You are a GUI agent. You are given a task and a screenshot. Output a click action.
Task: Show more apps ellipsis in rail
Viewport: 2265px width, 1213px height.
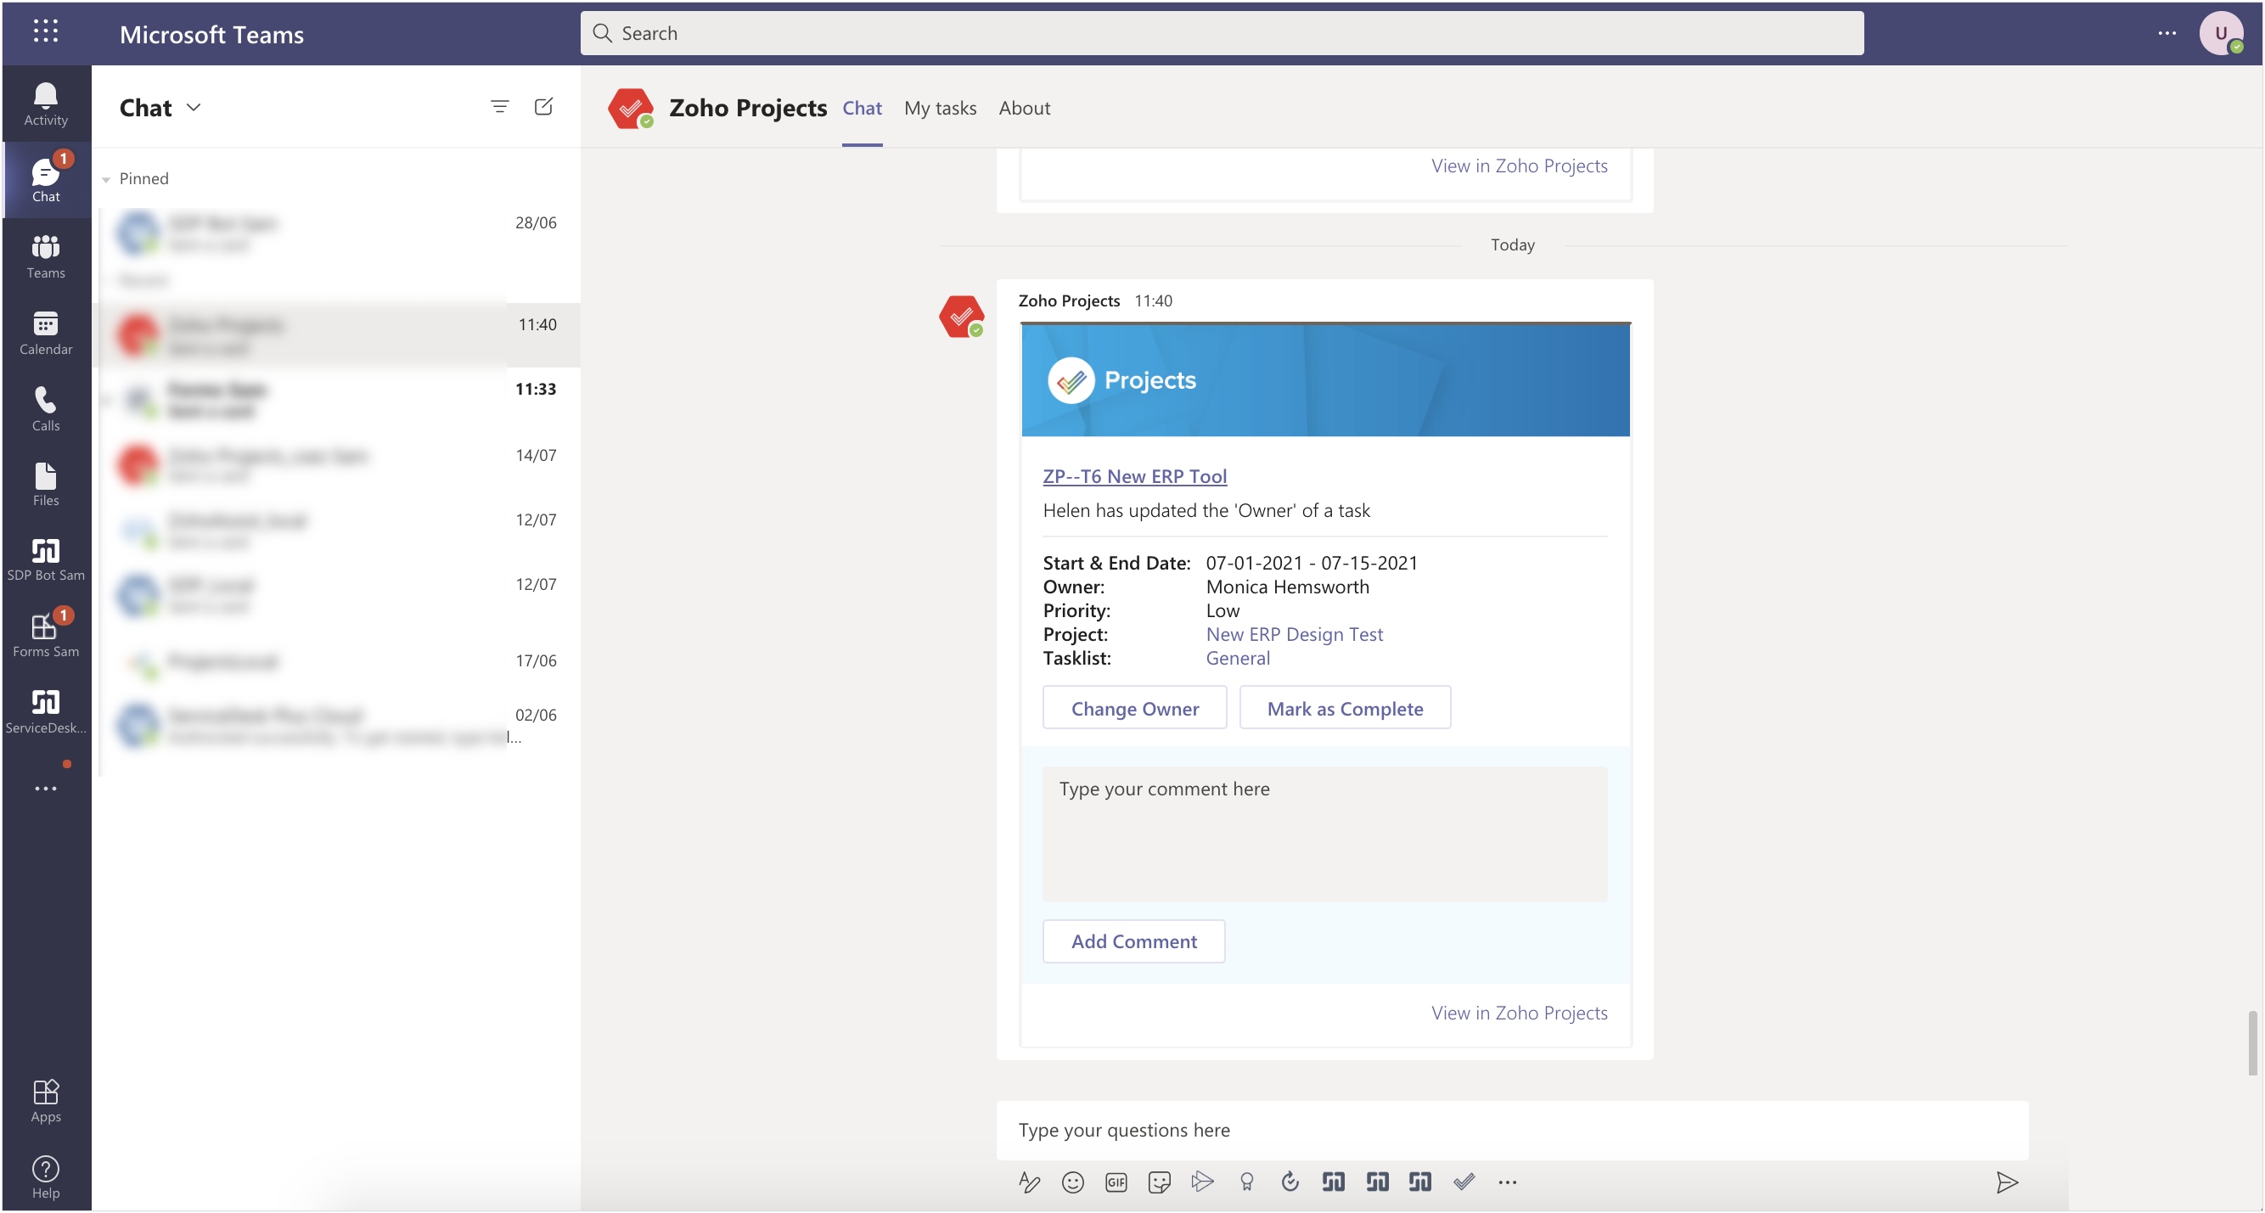click(46, 789)
